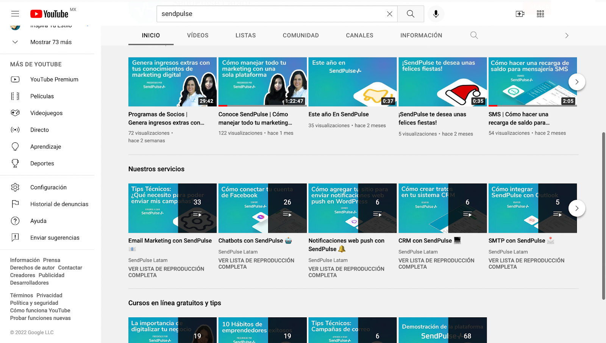Open the hamburger guide menu
The height and width of the screenshot is (343, 606).
(x=15, y=14)
